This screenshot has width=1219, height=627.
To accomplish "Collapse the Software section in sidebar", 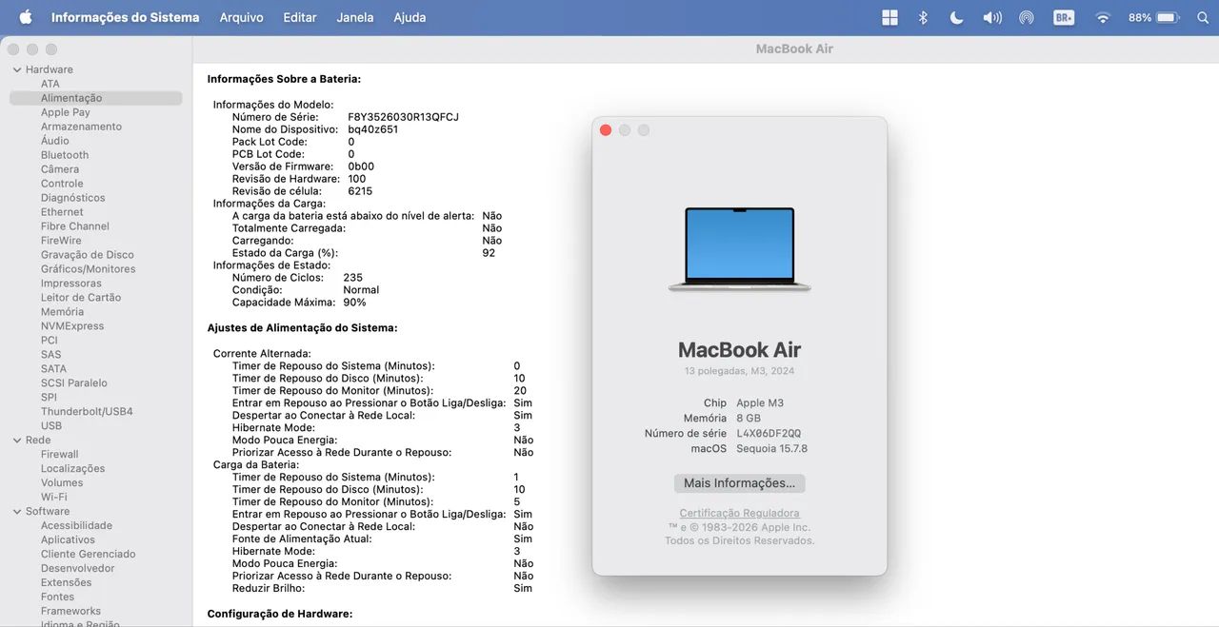I will (17, 511).
